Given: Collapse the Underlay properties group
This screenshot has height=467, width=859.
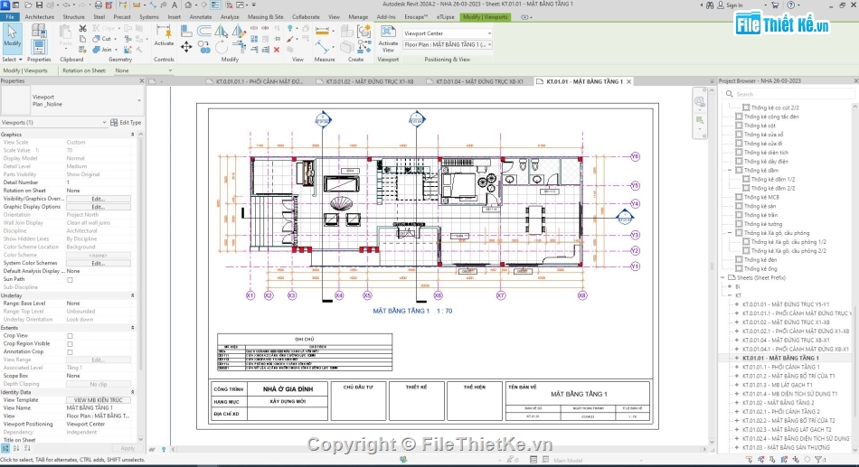Looking at the screenshot, I should (132, 295).
